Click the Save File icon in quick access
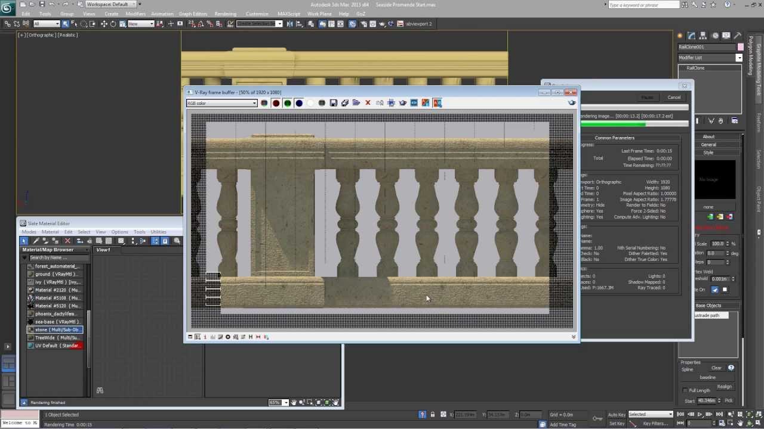The height and width of the screenshot is (429, 764). 41,4
